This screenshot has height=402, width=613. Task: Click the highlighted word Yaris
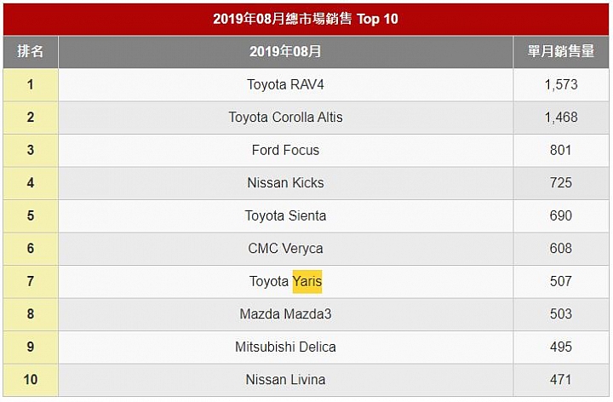pyautogui.click(x=307, y=282)
